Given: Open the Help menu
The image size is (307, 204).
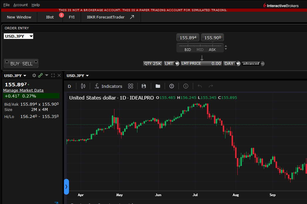Looking at the screenshot, I should click(36, 5).
